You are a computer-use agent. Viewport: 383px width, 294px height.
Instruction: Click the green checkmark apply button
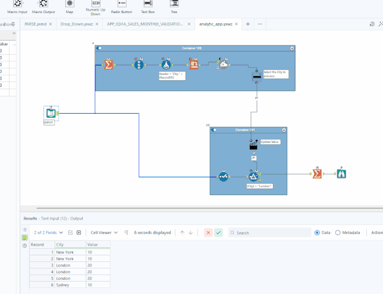219,233
